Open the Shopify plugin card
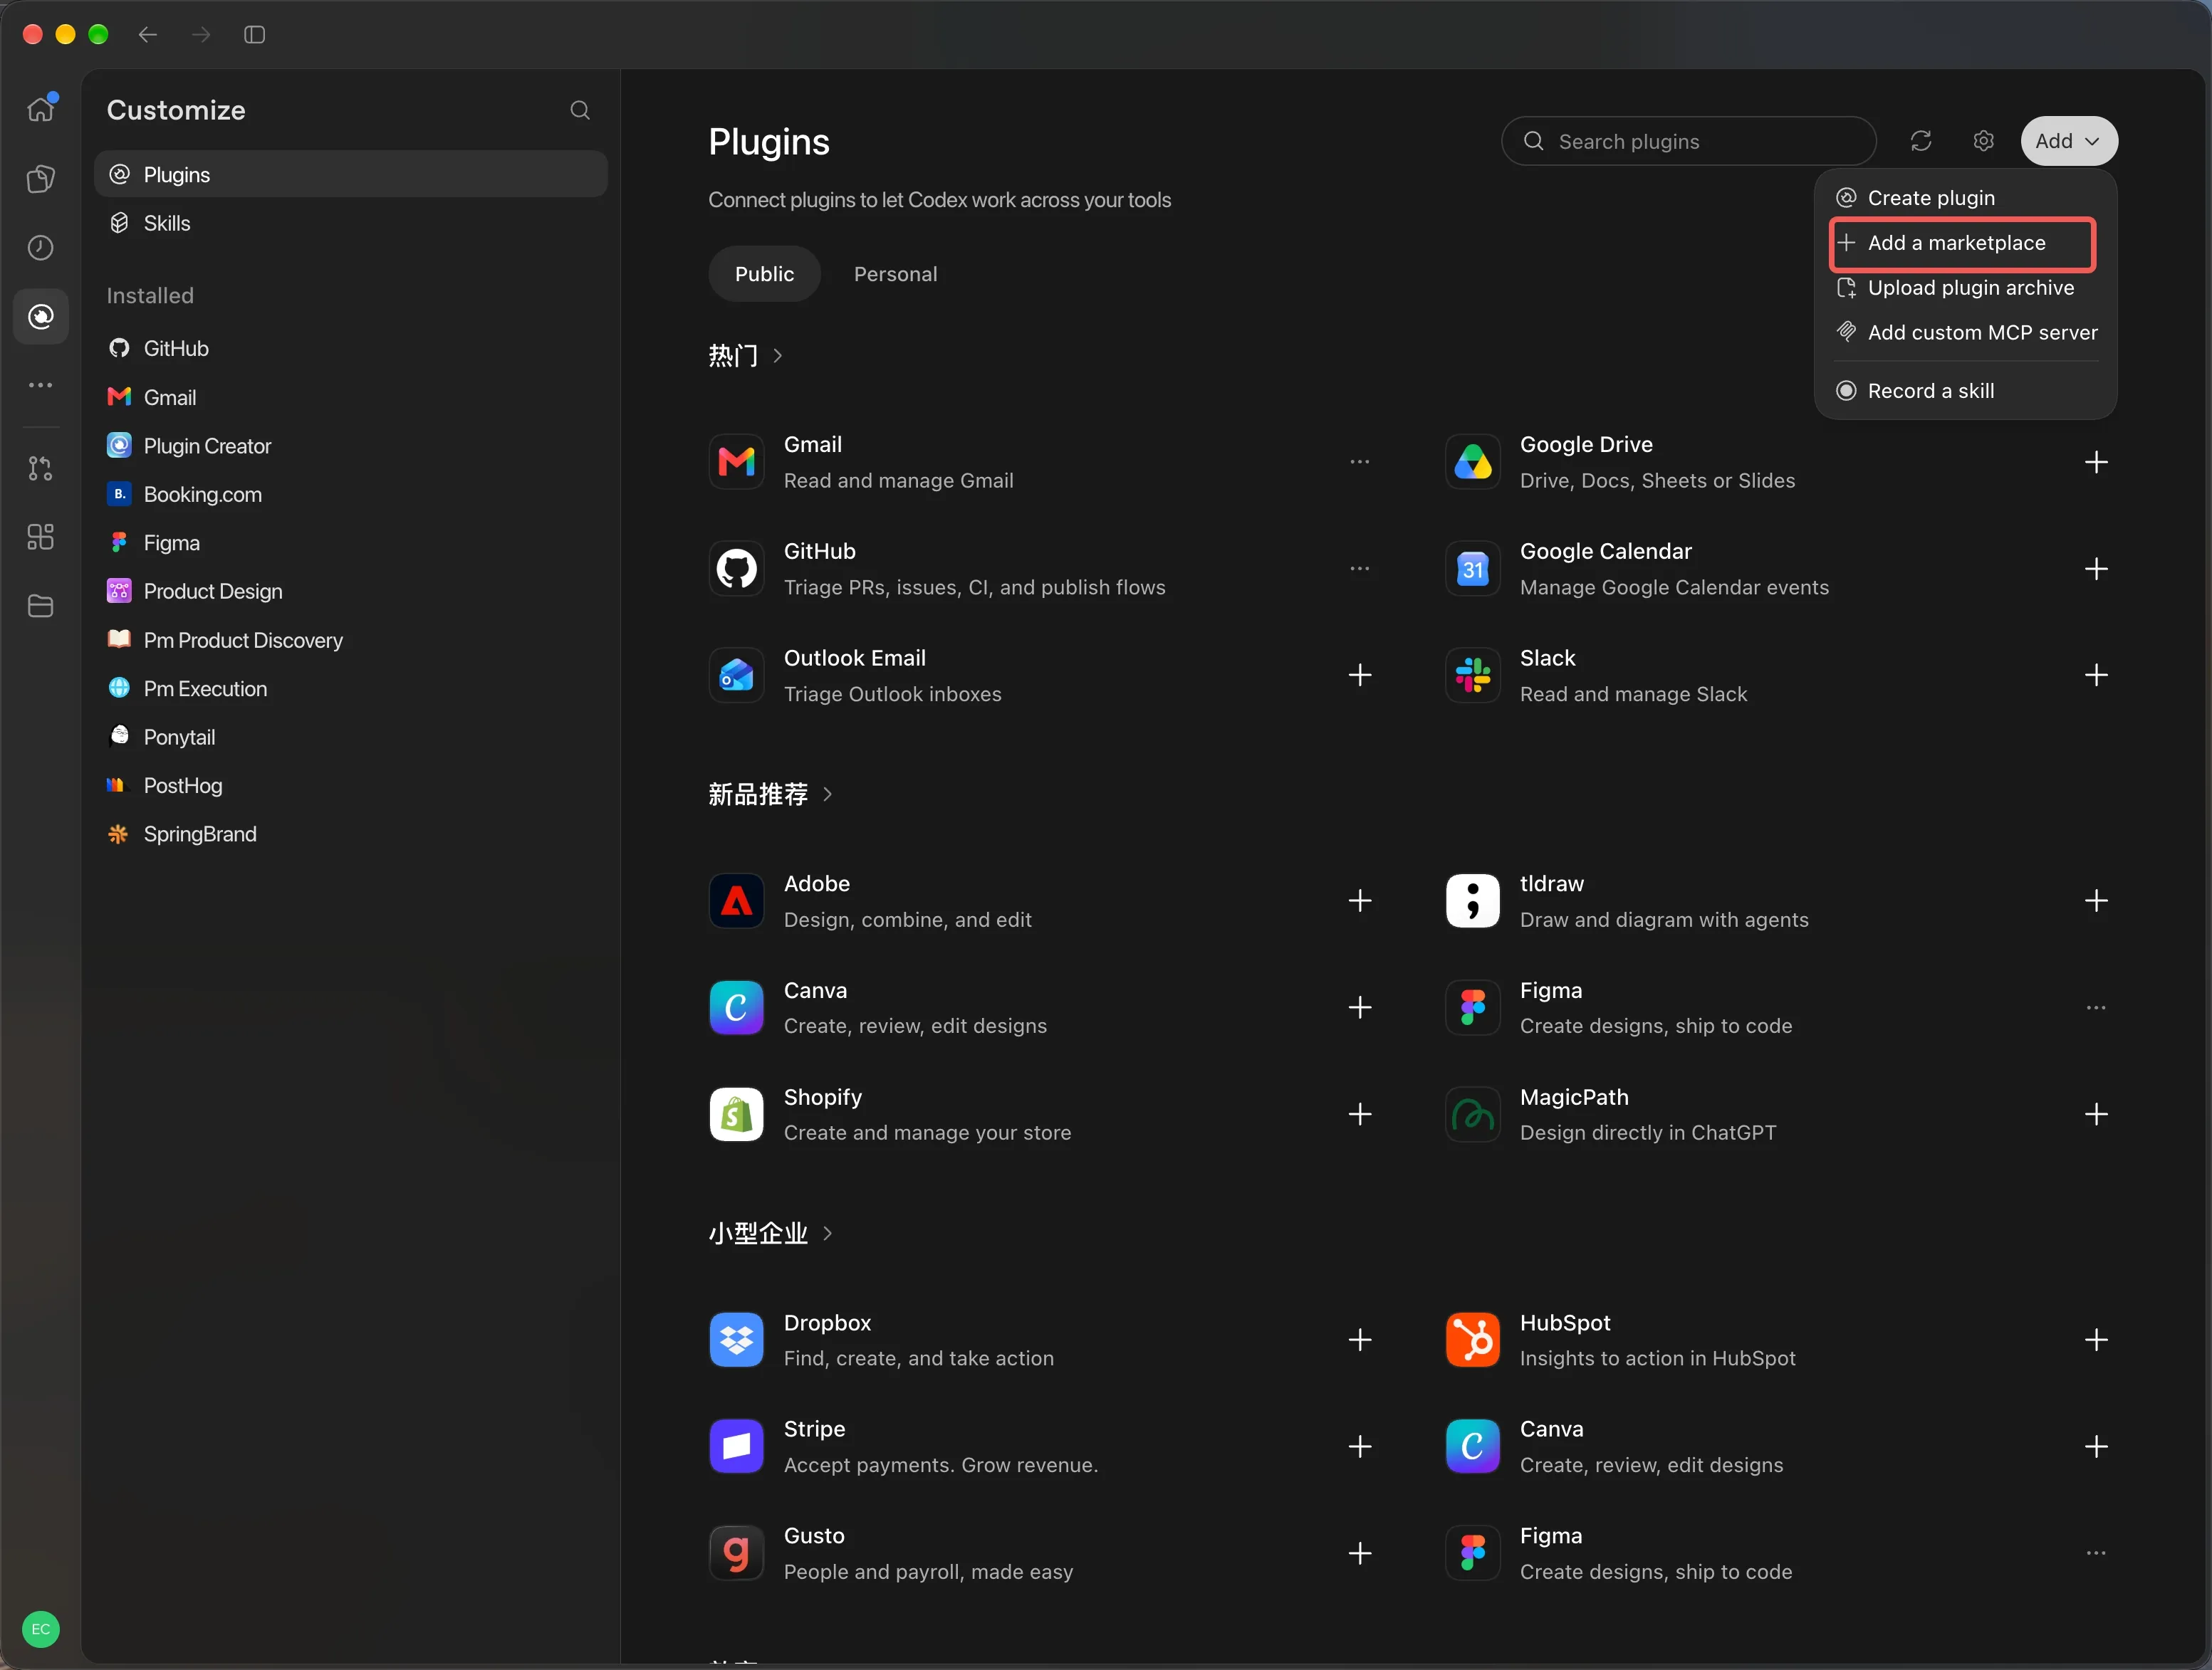Screen dimensions: 2212x1670 (1040, 1114)
